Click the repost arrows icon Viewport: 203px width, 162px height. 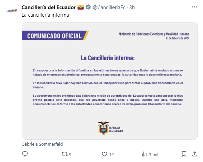pyautogui.click(x=65, y=154)
